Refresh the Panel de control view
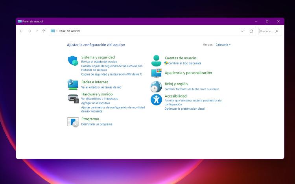This screenshot has width=295, height=184. (x=251, y=31)
